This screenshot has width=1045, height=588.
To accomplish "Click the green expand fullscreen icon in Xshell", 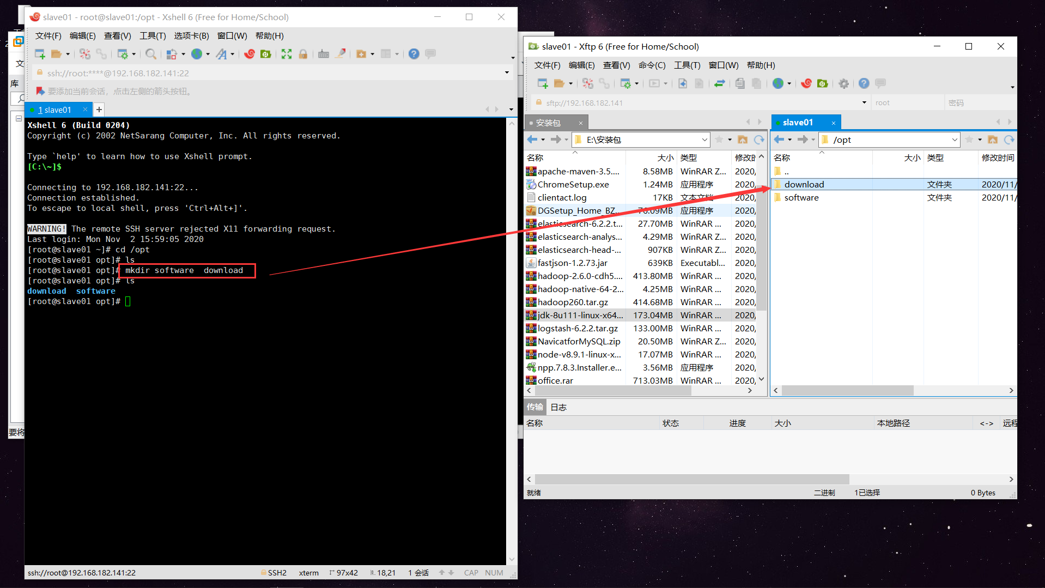I will tap(287, 54).
